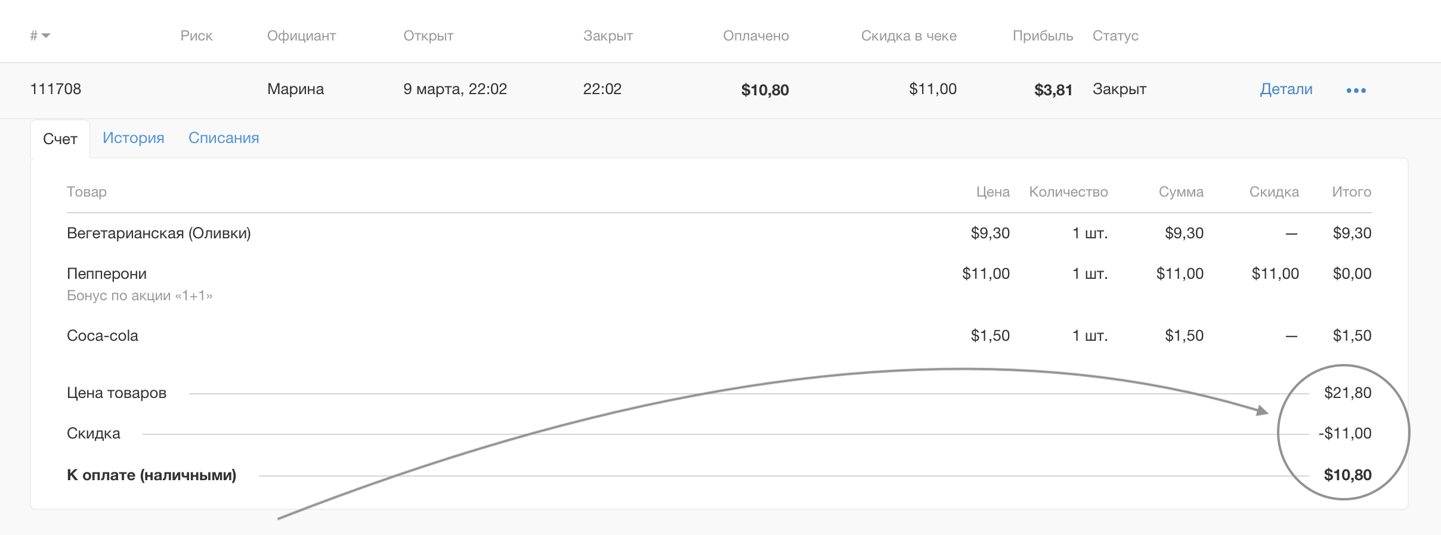The width and height of the screenshot is (1441, 535).
Task: Click the К оплате total $10,80
Action: tap(1347, 475)
